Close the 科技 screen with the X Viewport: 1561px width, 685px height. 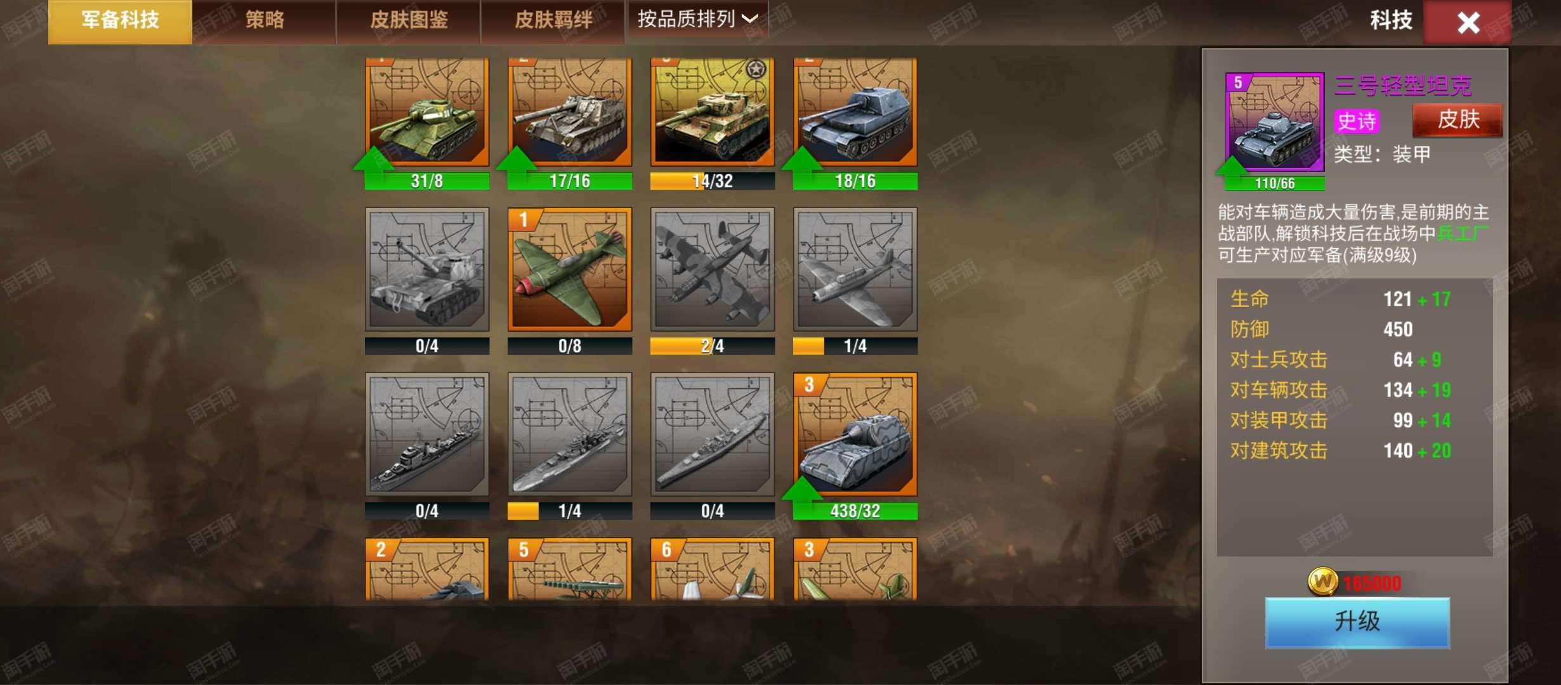[x=1467, y=22]
